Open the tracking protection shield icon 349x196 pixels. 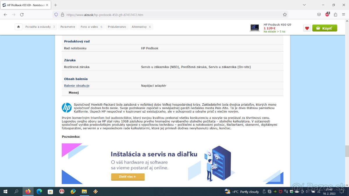click(x=56, y=15)
